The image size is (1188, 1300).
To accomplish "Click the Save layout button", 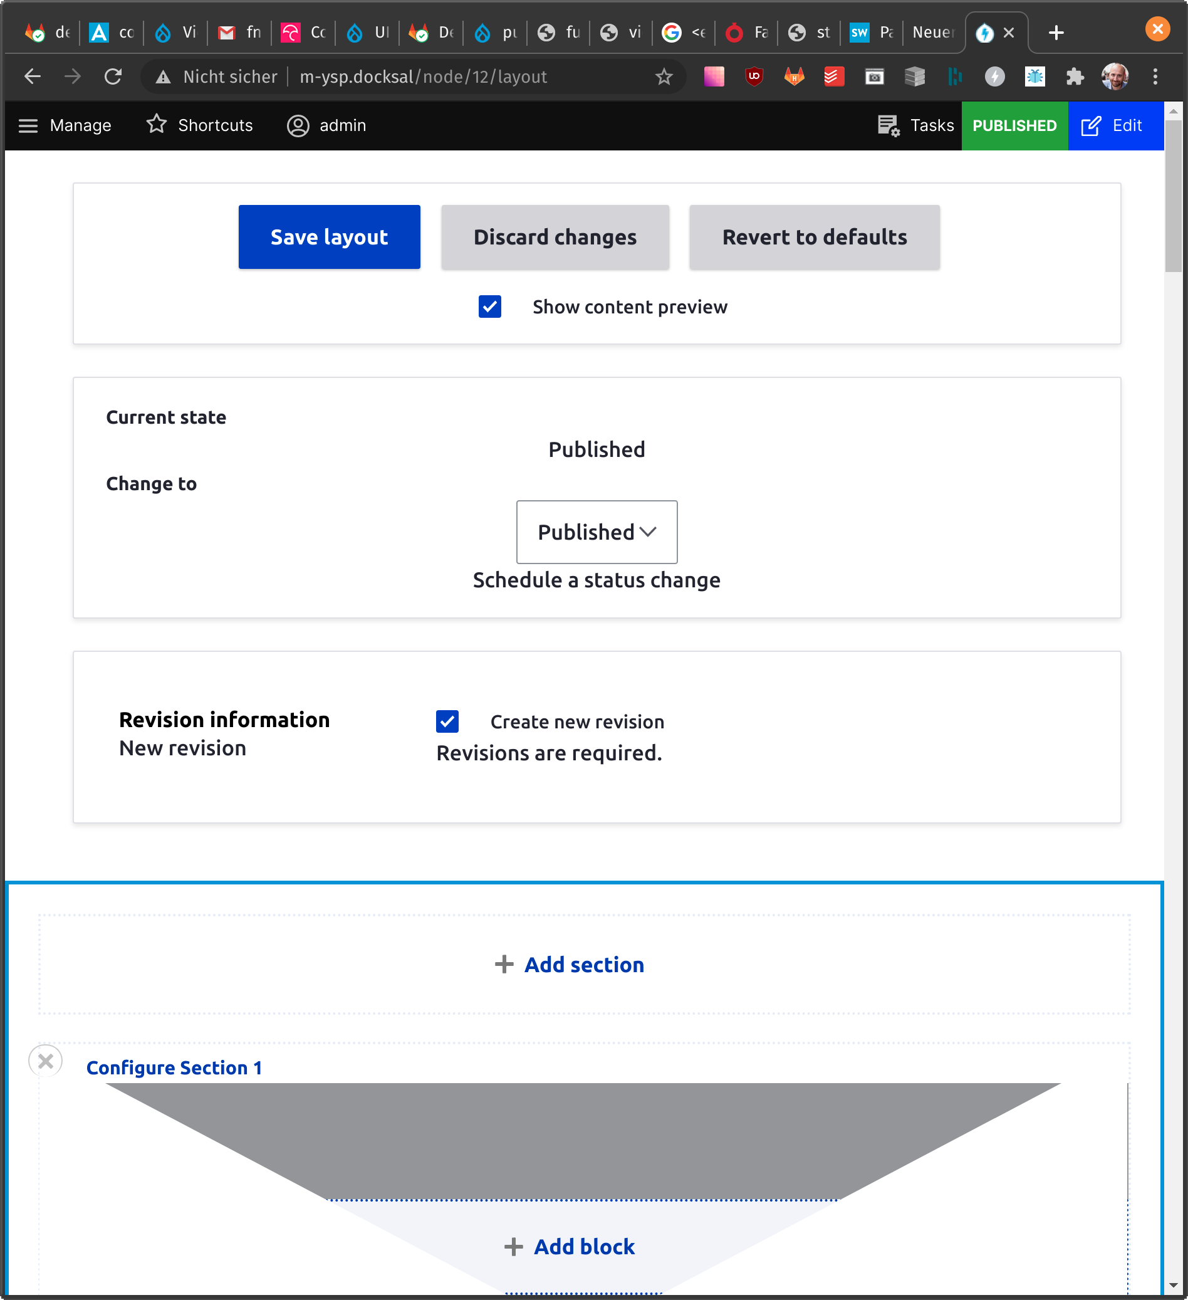I will pos(329,237).
